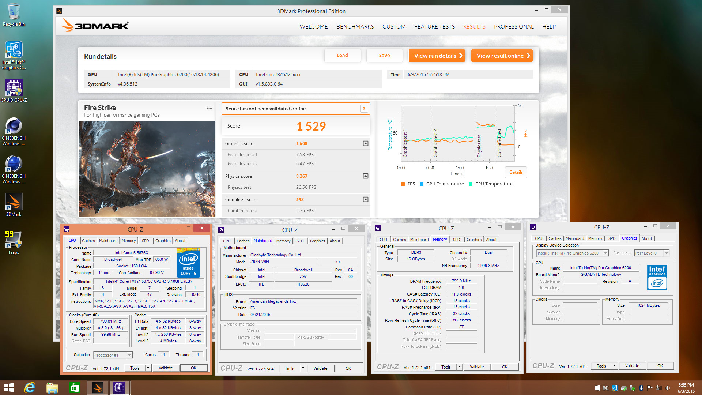This screenshot has height=395, width=702.
Task: Click the Fire Strike preview thumbnail
Action: pos(147,169)
